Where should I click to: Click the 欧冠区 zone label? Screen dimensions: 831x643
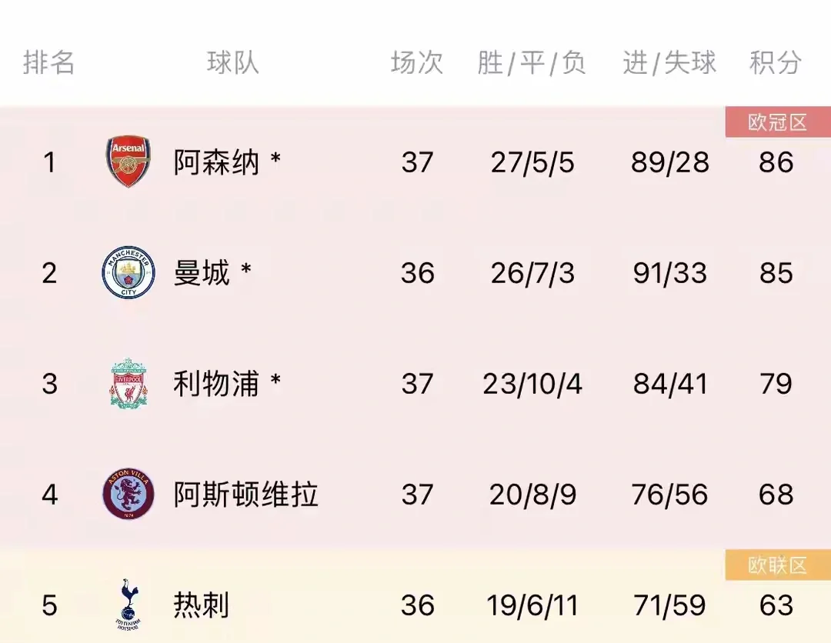coord(777,123)
